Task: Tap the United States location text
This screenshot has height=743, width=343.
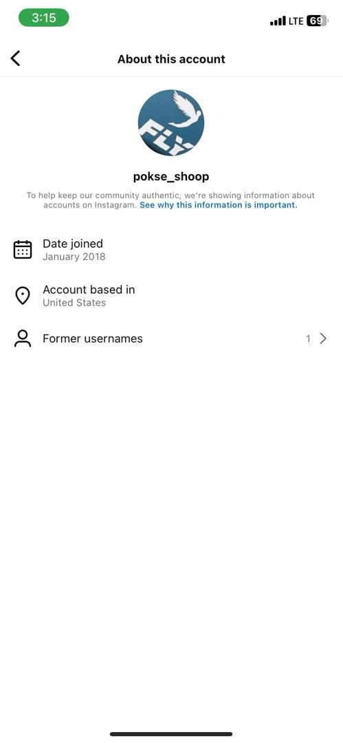Action: pos(74,303)
